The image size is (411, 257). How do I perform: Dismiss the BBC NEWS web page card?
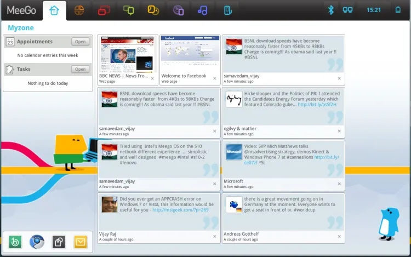click(x=152, y=78)
